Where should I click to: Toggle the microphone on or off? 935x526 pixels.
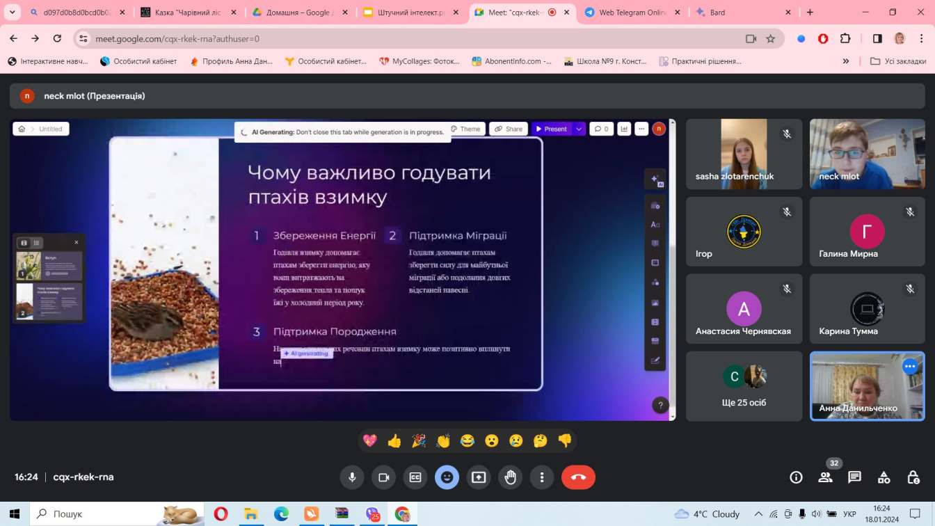tap(352, 477)
